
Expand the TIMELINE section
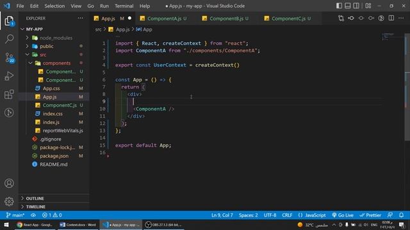point(54,207)
